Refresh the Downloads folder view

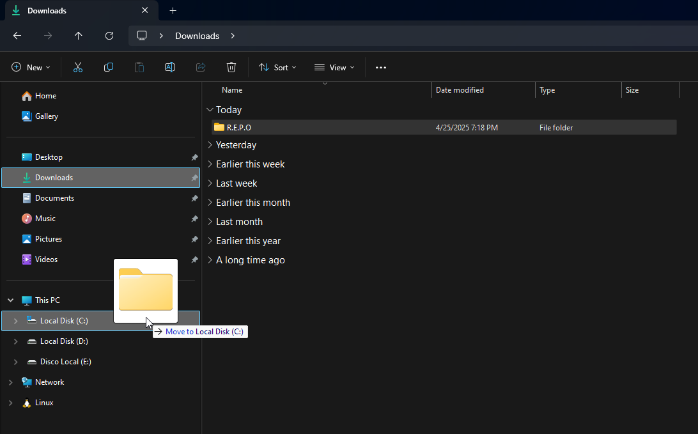pyautogui.click(x=109, y=36)
